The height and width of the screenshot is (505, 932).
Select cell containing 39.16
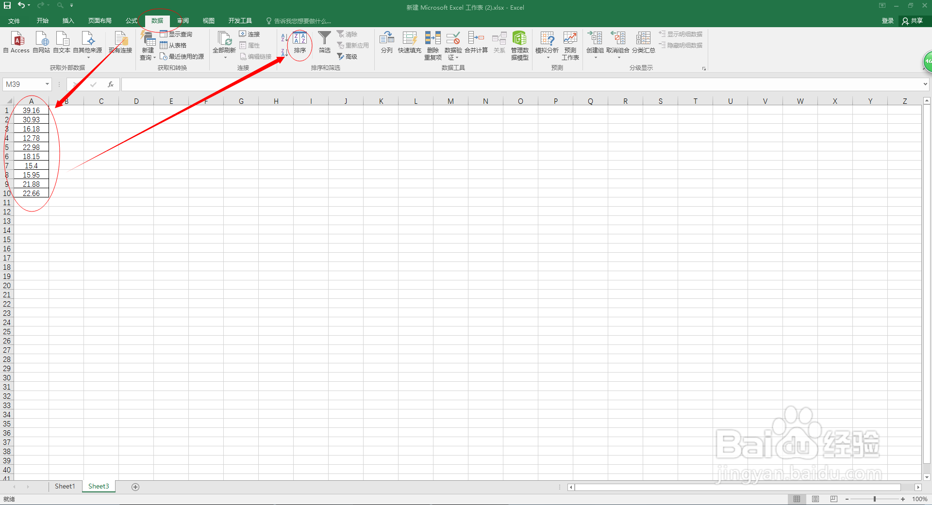[x=31, y=111]
